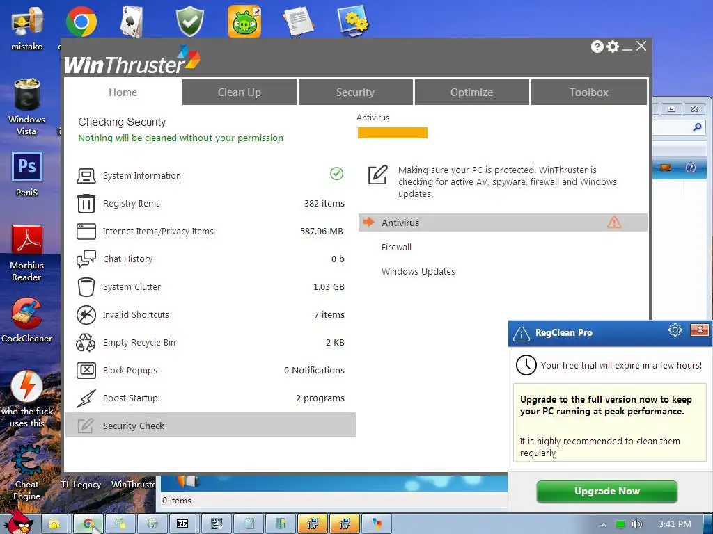713x534 pixels.
Task: Select the Windows Updates check entry
Action: coord(418,272)
